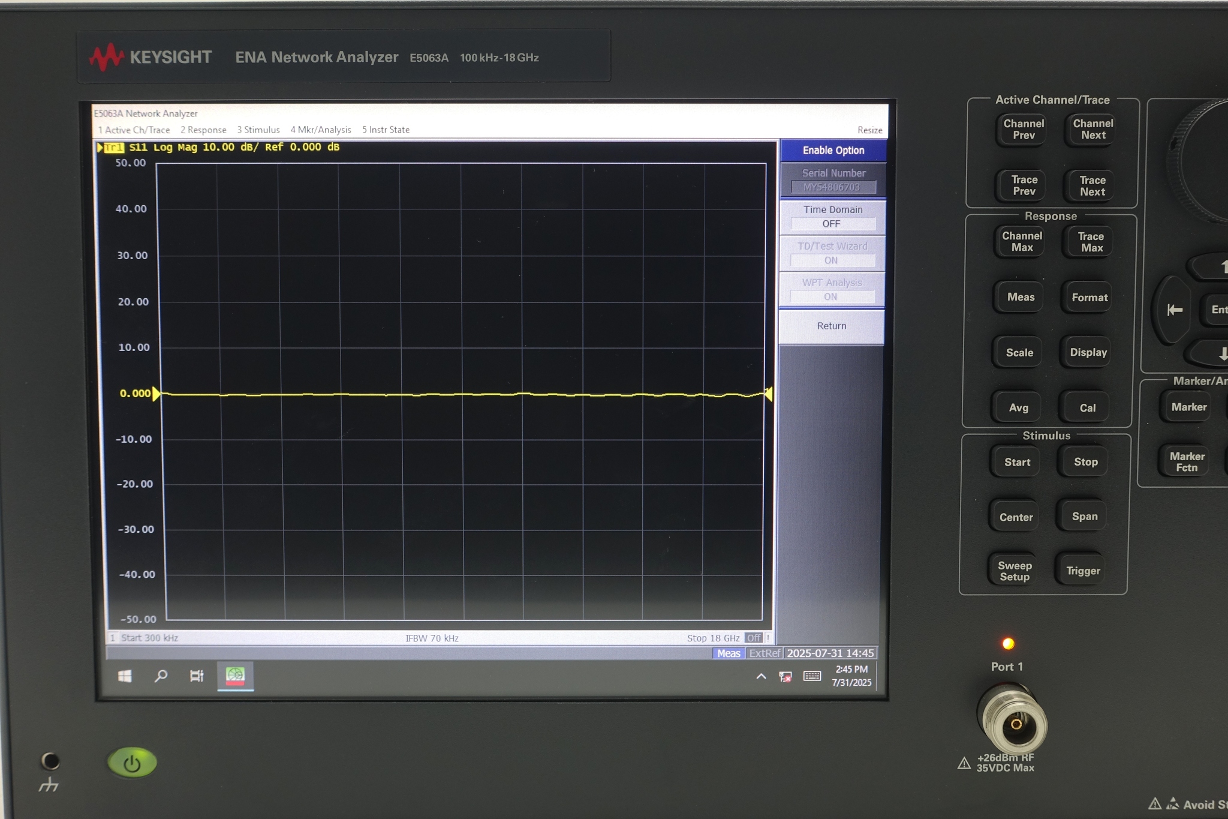Open the Network Analyzer app from the taskbar
Screen dimensions: 1228x819
[235, 676]
